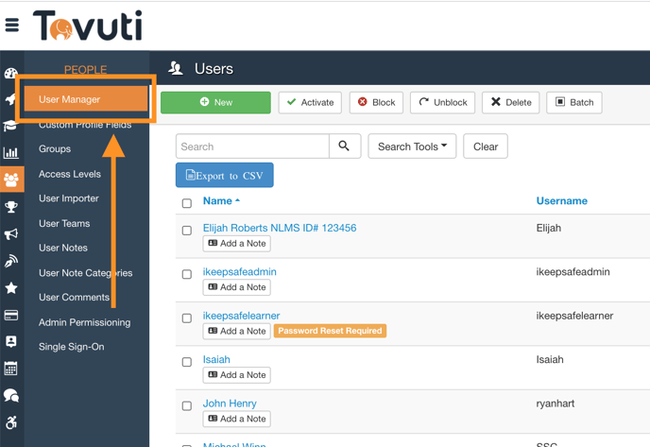Screen dimensions: 650x447
Task: Open the graduation cap courses icon
Action: coord(11,126)
